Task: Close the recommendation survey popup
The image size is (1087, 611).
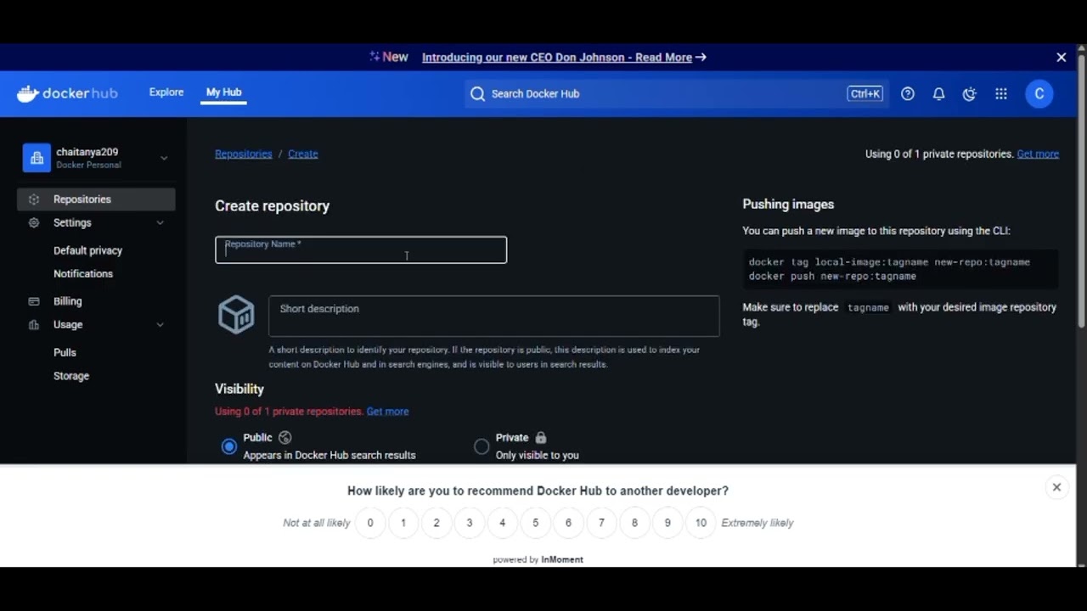Action: click(x=1056, y=487)
